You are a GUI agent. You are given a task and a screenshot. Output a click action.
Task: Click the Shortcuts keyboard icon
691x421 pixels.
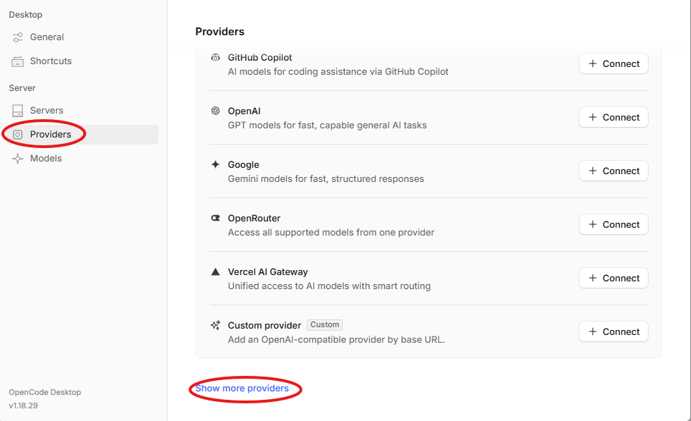(x=18, y=61)
